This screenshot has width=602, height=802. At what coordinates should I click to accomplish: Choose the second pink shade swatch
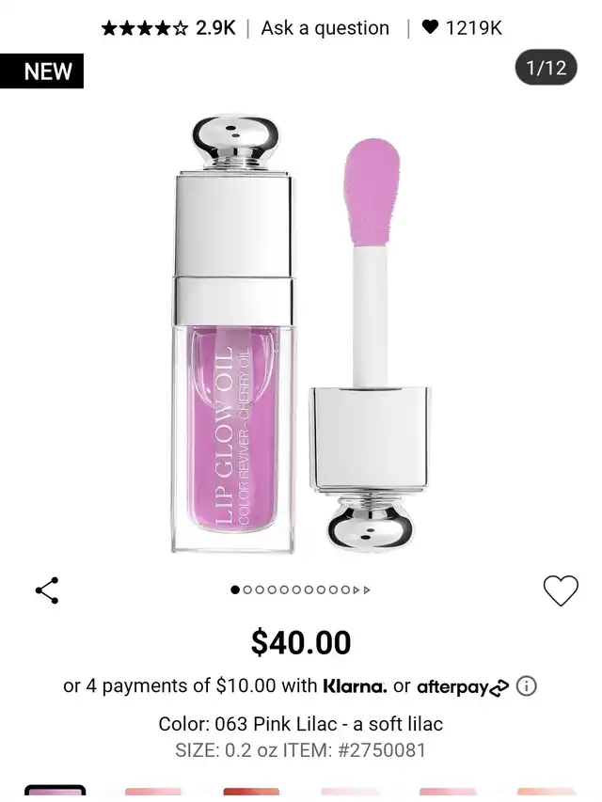click(x=153, y=794)
